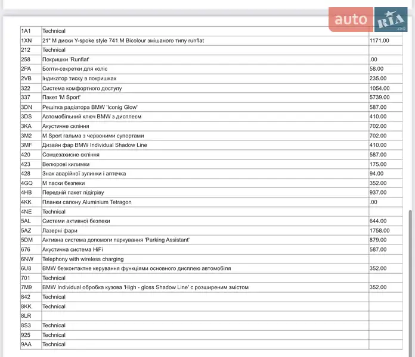Viewport: 415px width, 357px height.
Task: Select the code 9AA cell
Action: click(26, 345)
